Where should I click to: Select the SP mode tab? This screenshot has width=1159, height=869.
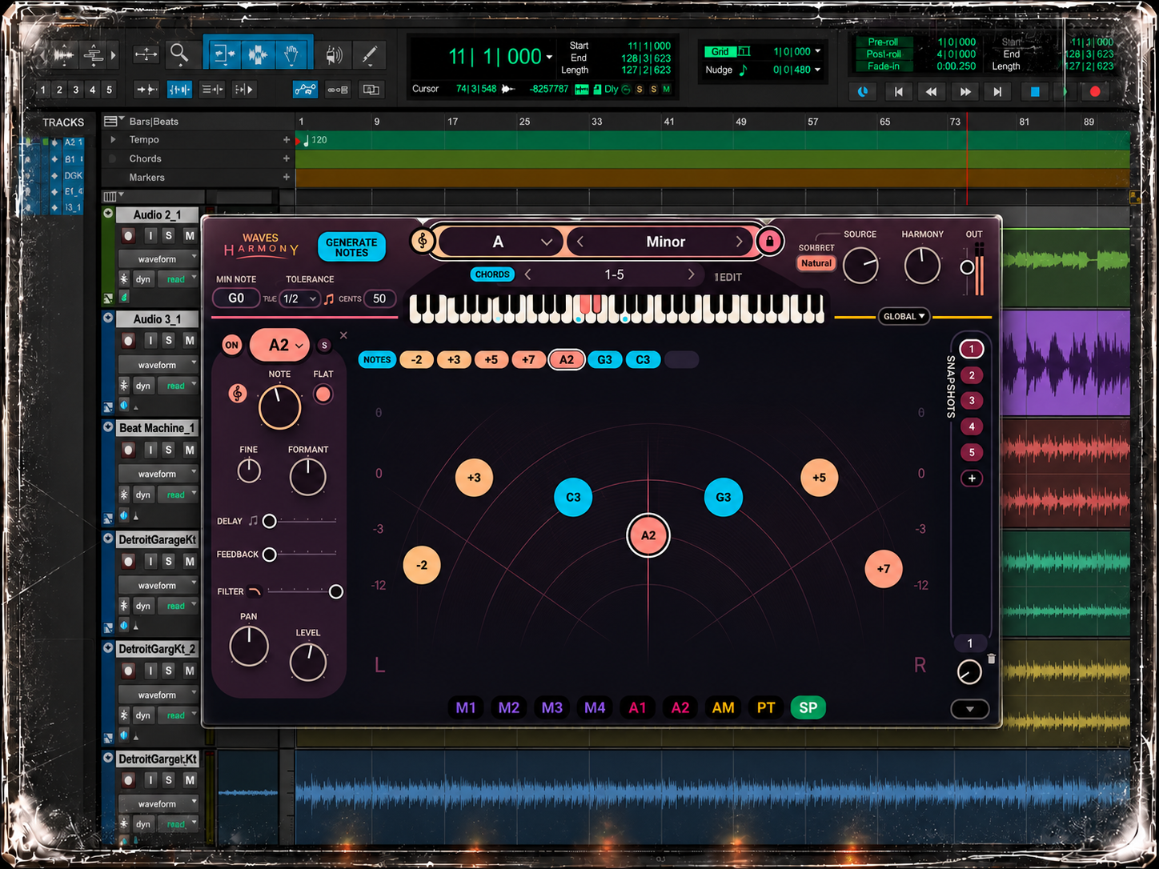[x=808, y=707]
